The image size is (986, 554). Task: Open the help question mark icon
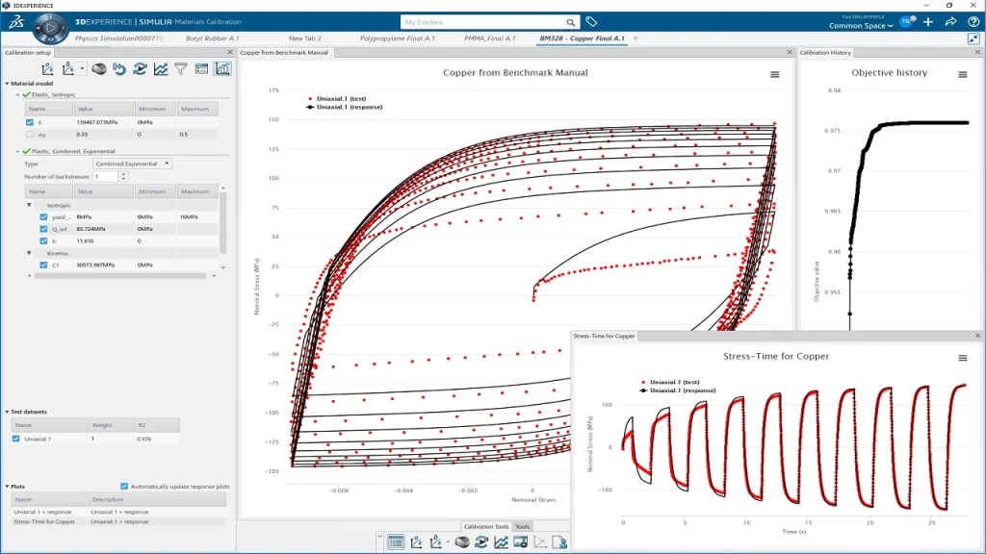coord(972,21)
